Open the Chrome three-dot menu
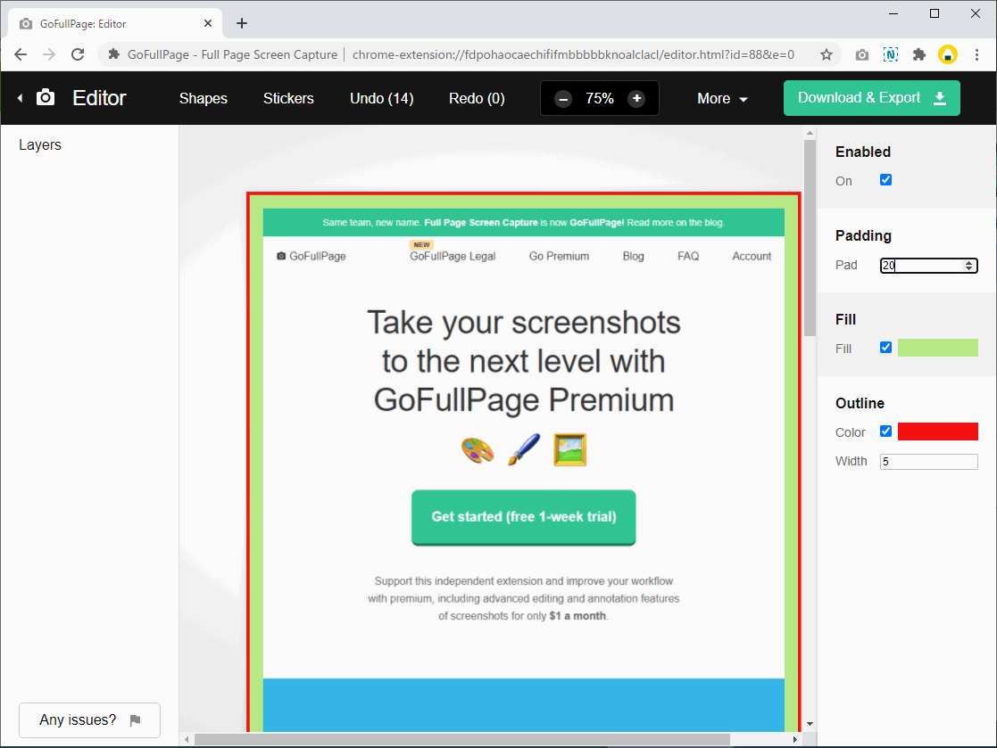Image resolution: width=997 pixels, height=748 pixels. 976,54
